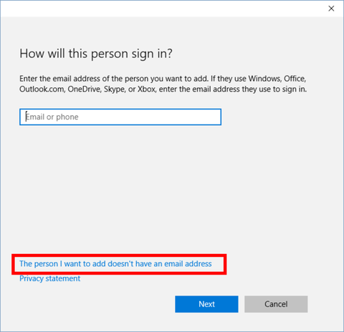Open 'The person I want to add doesn't have an email address' link
Viewport: 344px width, 332px height.
click(115, 264)
